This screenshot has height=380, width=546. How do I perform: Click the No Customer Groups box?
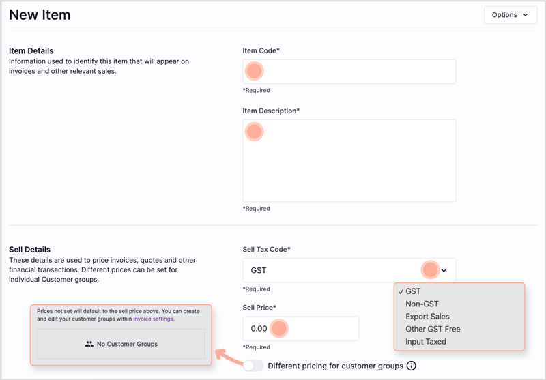coord(121,344)
